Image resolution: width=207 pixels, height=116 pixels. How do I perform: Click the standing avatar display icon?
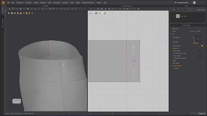coord(18,13)
